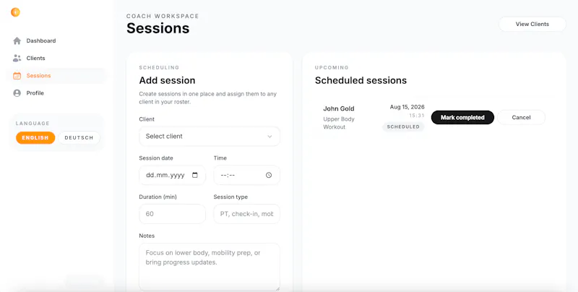The width and height of the screenshot is (578, 292).
Task: Click the orange app logo icon
Action: pos(15,12)
